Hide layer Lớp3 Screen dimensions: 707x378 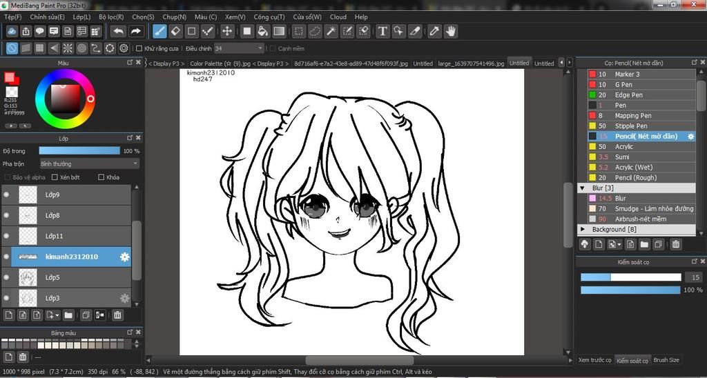6,298
